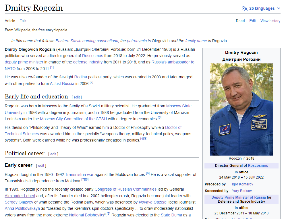Image resolution: width=284 pixels, height=219 pixels.
Task: Open the patronymic link
Action: tap(137, 41)
